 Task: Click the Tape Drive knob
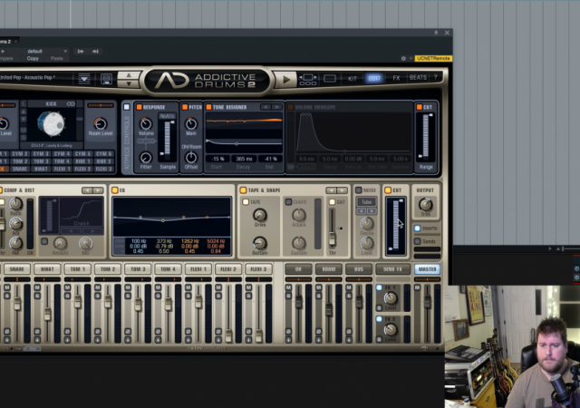(260, 215)
